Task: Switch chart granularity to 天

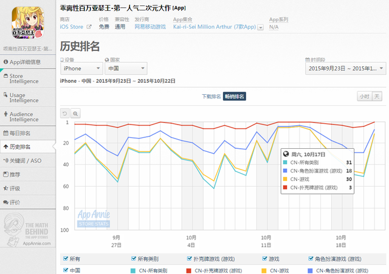Action: click(x=377, y=97)
